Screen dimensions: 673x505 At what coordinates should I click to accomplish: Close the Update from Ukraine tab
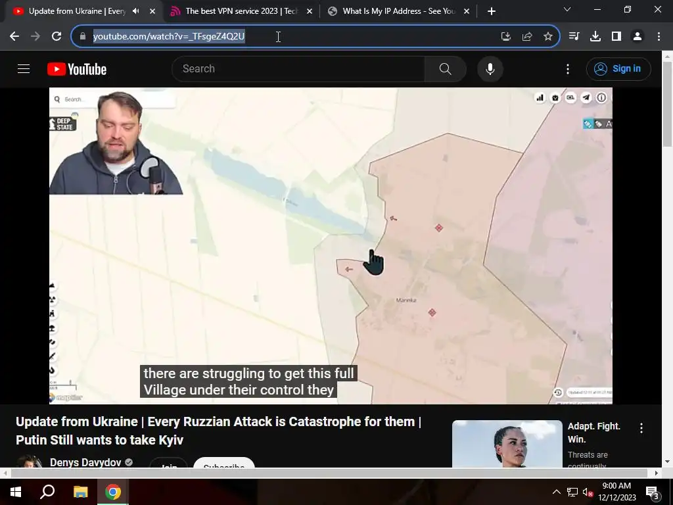[152, 11]
